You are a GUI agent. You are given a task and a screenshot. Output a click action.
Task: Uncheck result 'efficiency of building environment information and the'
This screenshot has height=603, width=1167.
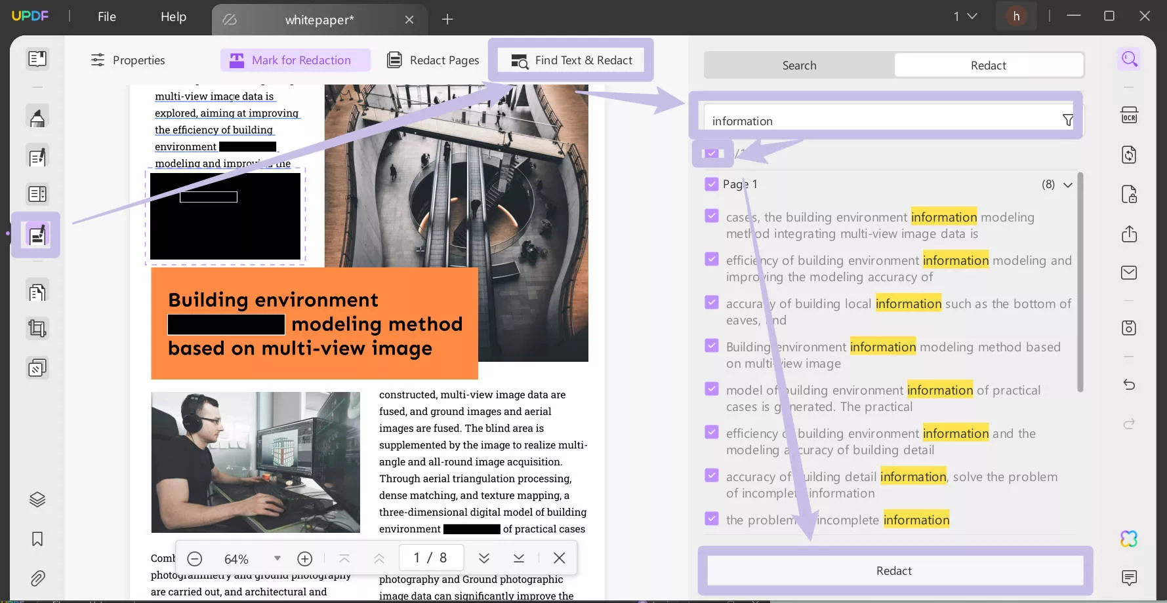coord(712,432)
